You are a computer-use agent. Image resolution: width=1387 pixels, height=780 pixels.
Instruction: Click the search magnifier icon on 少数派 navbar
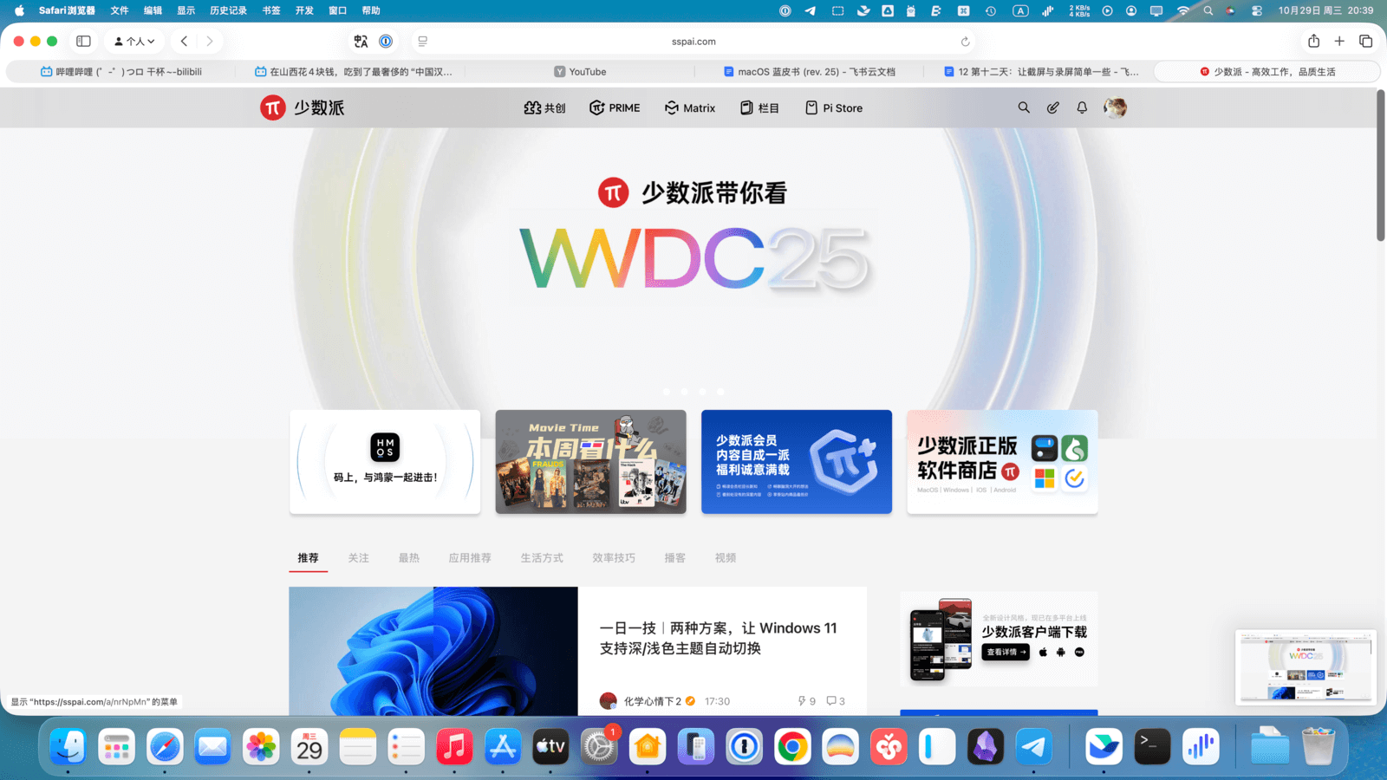click(1024, 107)
